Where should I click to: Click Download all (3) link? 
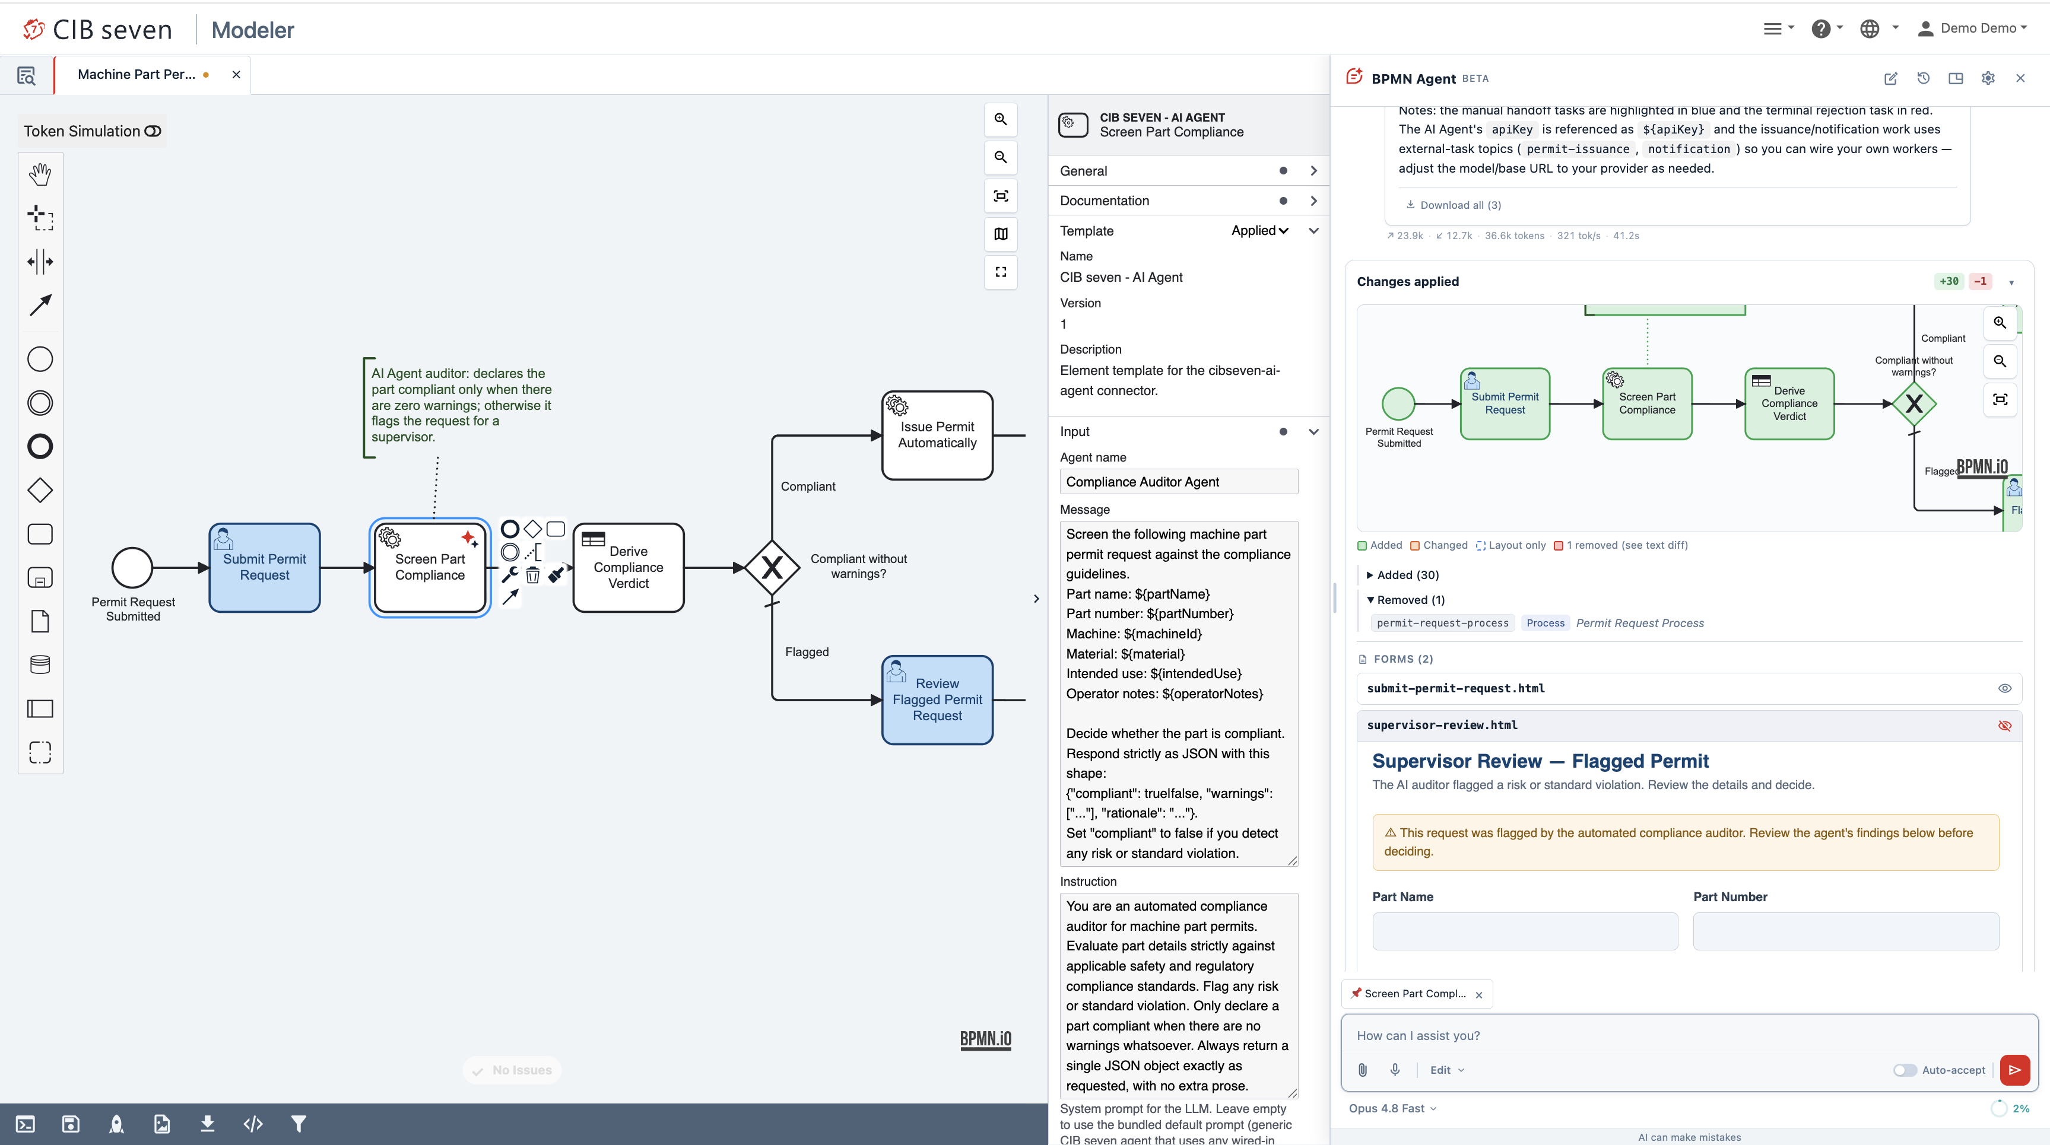[x=1453, y=205]
